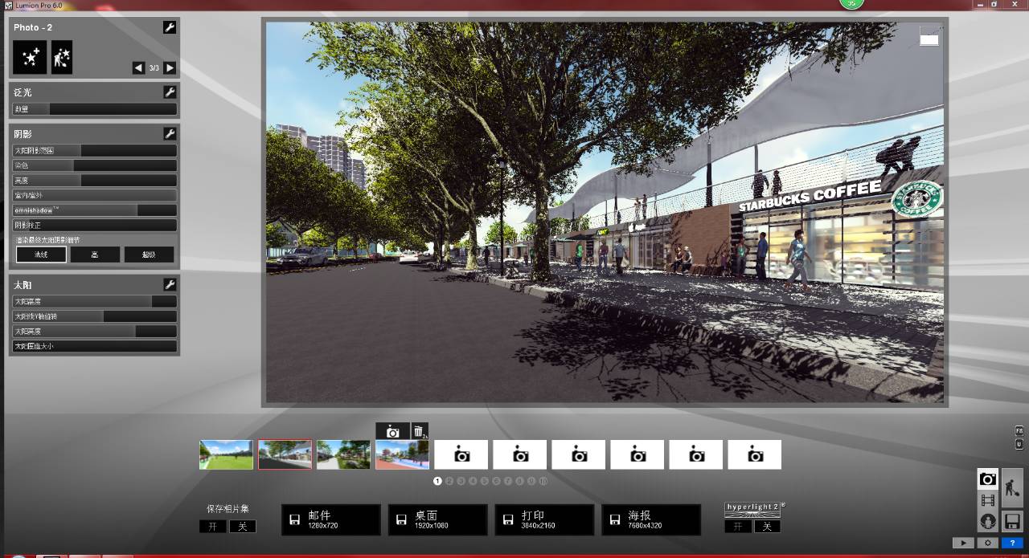
Task: Click the new effect stars icon
Action: pyautogui.click(x=30, y=57)
